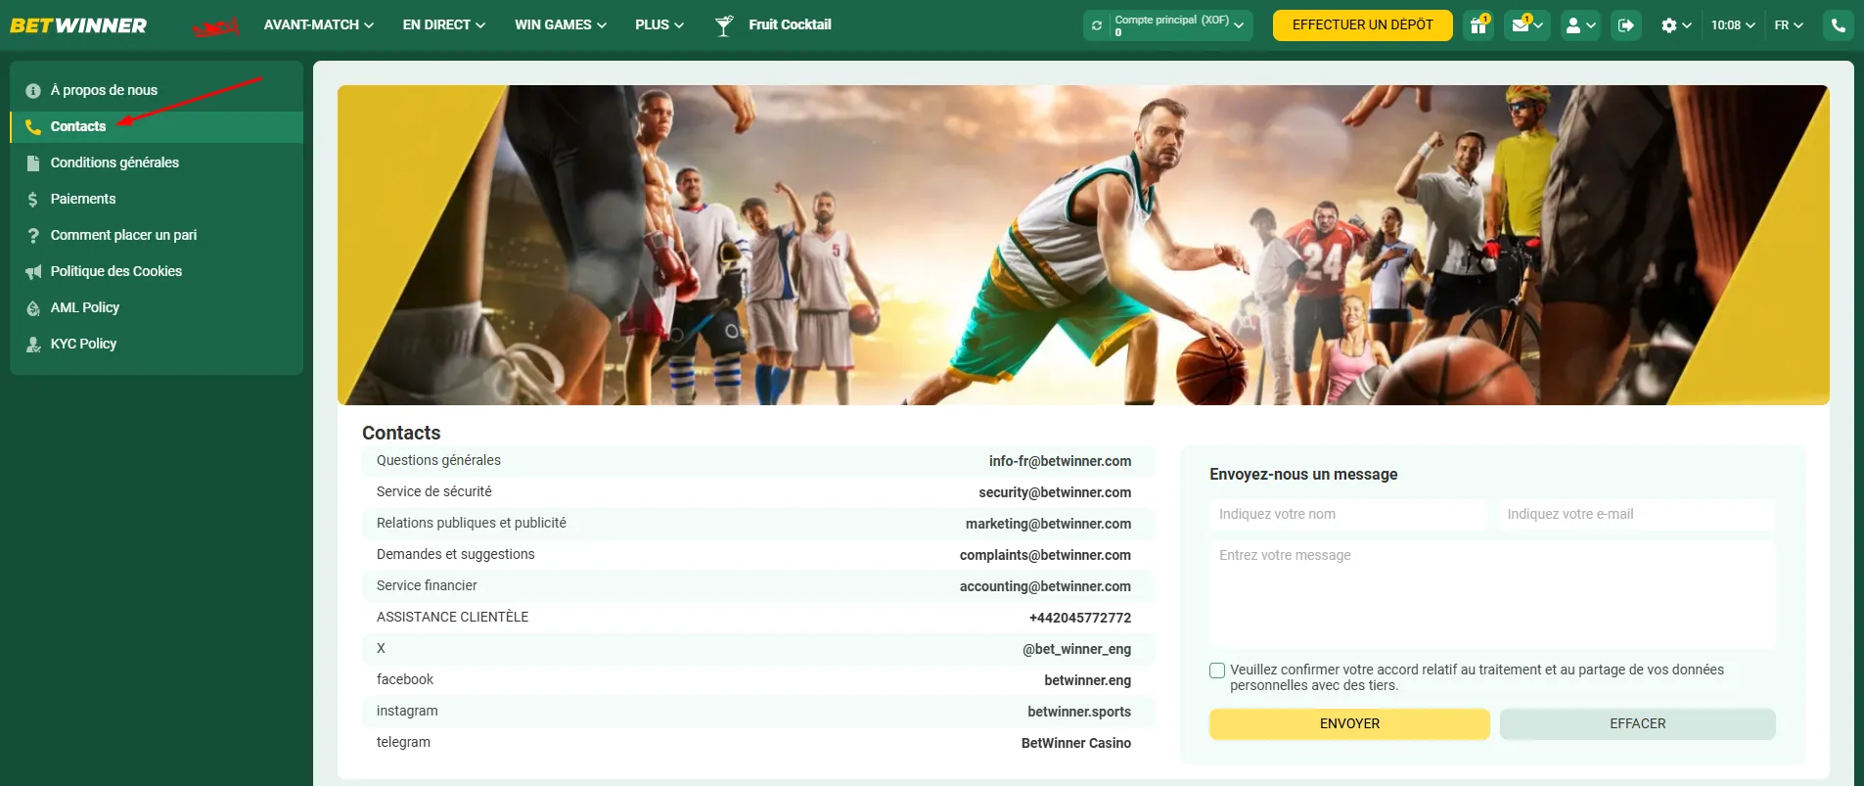Click EFFECTUER UN DÉPÔT button

click(1363, 25)
